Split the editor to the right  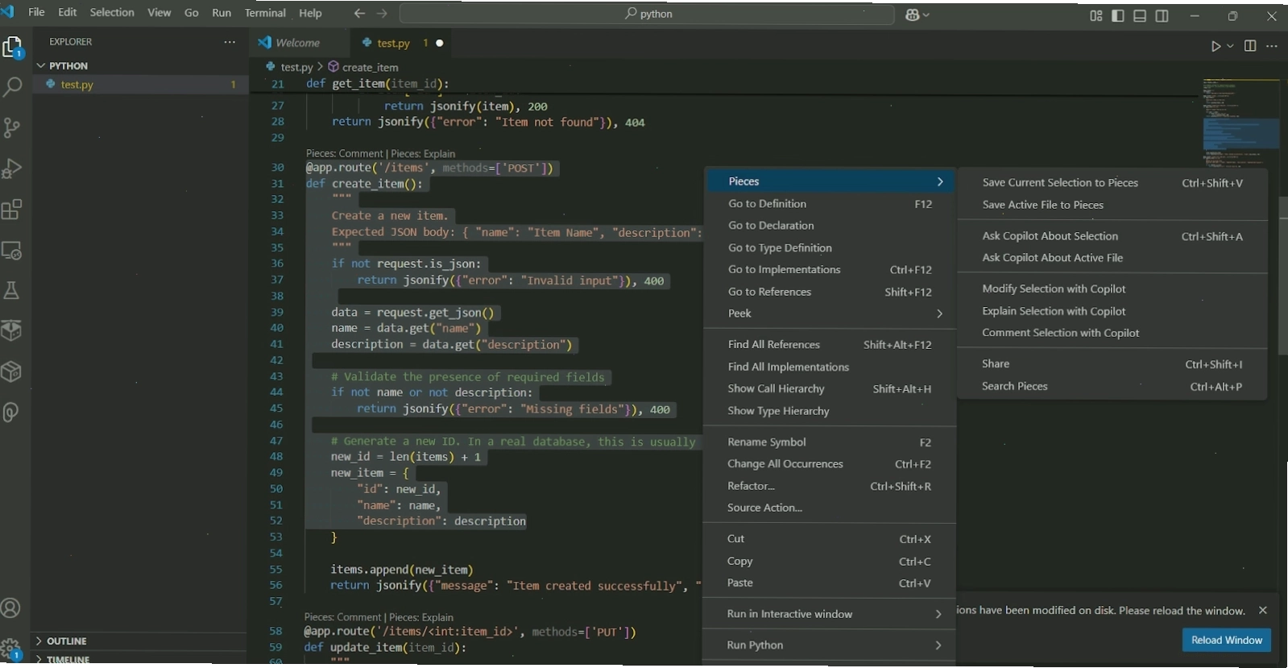tap(1250, 46)
